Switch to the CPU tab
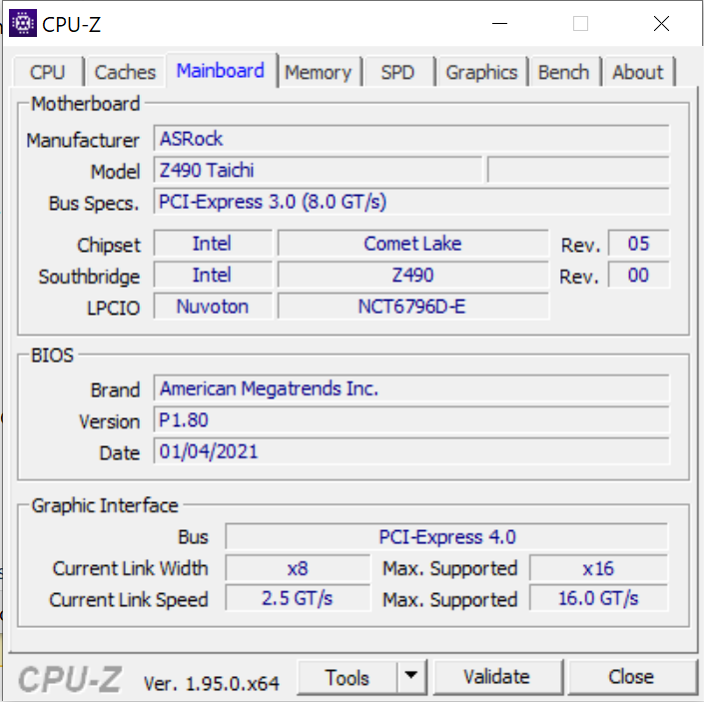Image resolution: width=704 pixels, height=702 pixels. (x=48, y=72)
